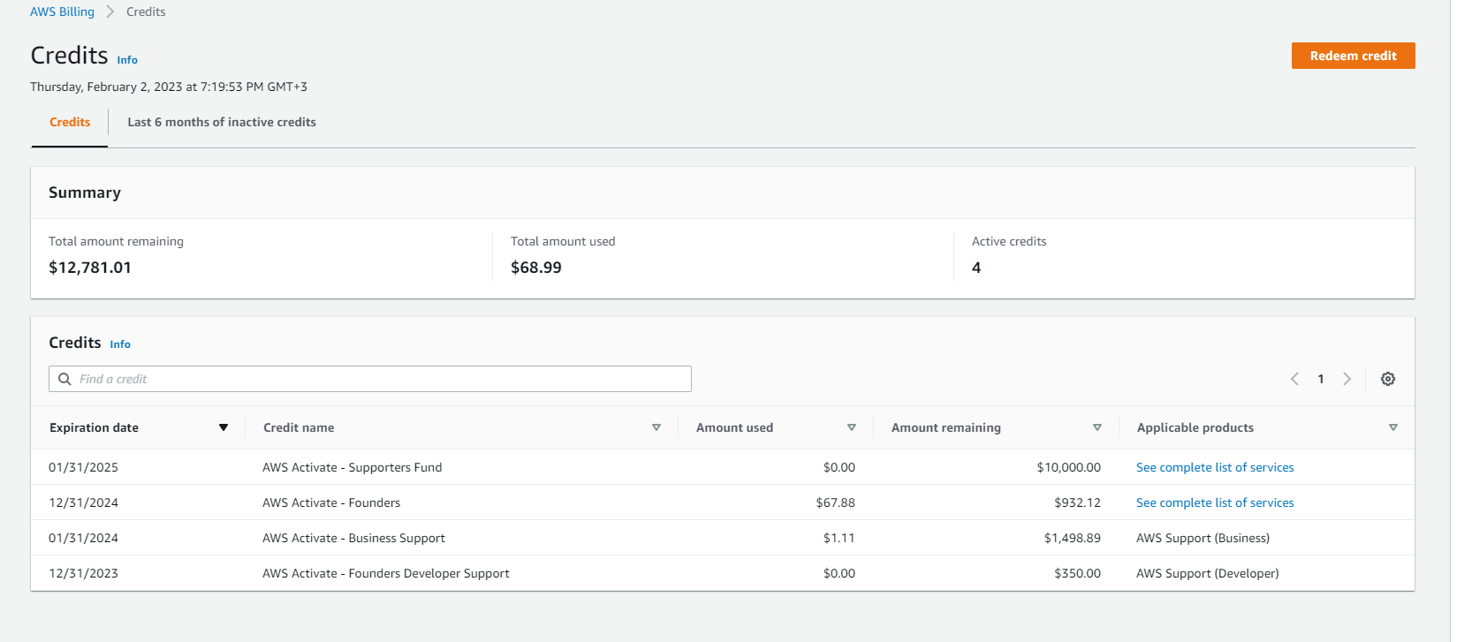Open the Info link beside the Credits page title
1457x642 pixels.
click(x=127, y=60)
